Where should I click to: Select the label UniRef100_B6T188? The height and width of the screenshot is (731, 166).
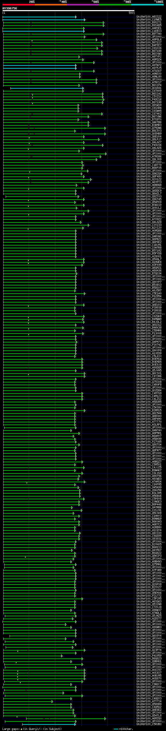pyautogui.click(x=149, y=51)
